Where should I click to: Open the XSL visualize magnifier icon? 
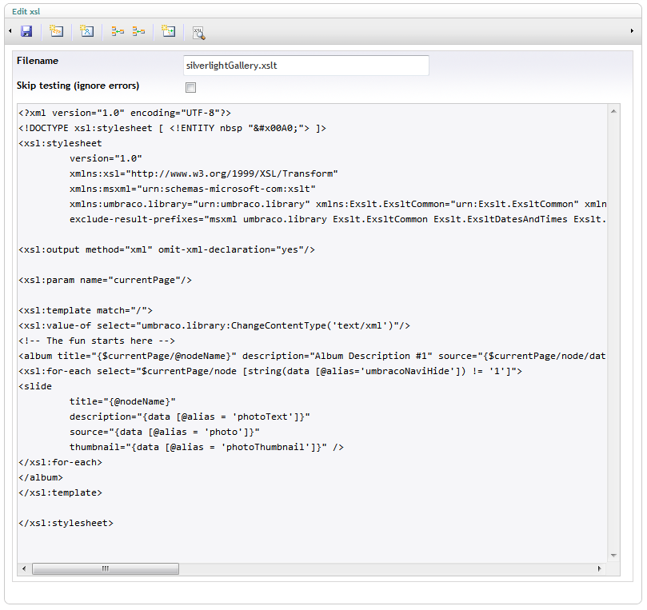[x=199, y=33]
